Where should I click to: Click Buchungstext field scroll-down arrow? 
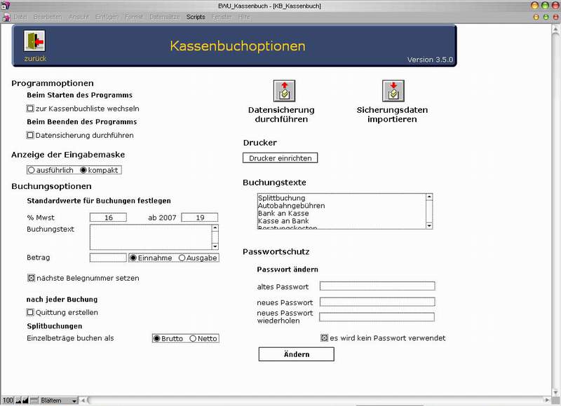pos(215,246)
